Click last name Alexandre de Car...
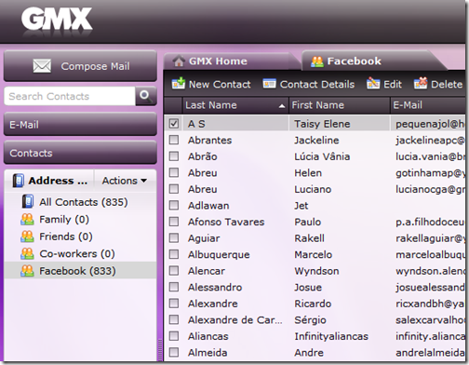Image resolution: width=469 pixels, height=365 pixels. (235, 320)
